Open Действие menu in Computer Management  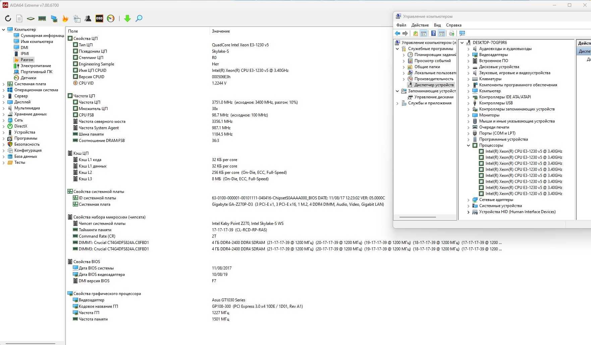click(420, 25)
